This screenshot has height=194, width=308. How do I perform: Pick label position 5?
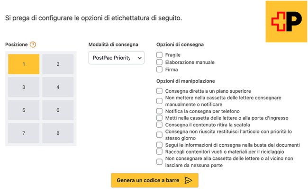24,110
